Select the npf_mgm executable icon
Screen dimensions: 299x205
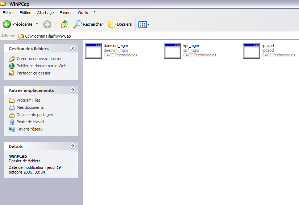173,51
